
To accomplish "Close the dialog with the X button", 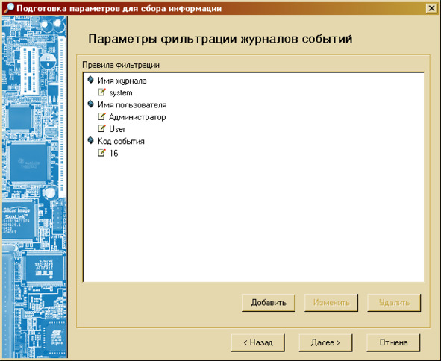I will [431, 8].
